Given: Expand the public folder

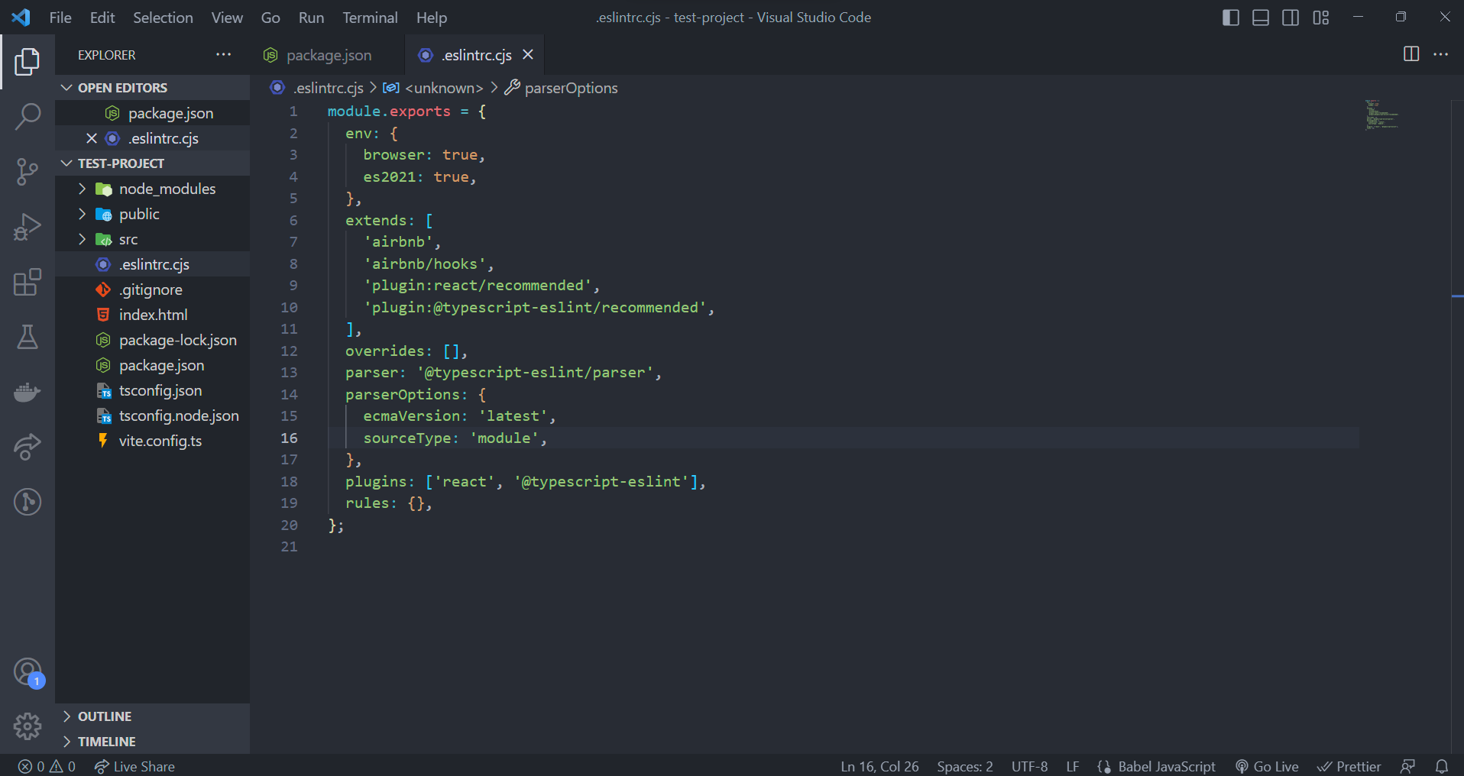Looking at the screenshot, I should click(x=153, y=214).
